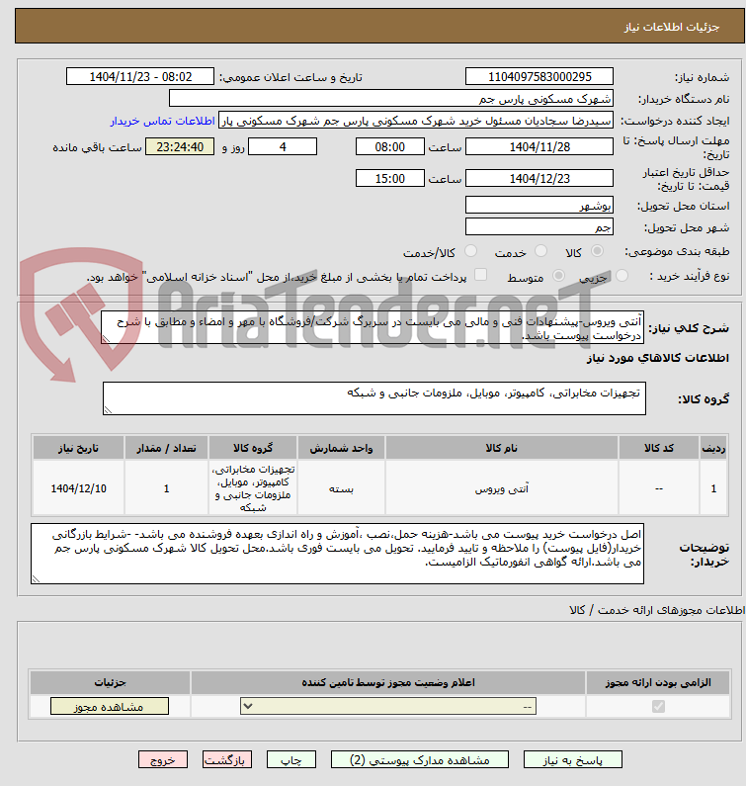Click the بسته unit cell

pos(341,488)
